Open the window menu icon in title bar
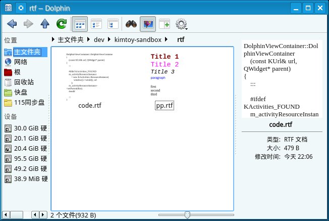The image size is (329, 221). tap(8, 8)
